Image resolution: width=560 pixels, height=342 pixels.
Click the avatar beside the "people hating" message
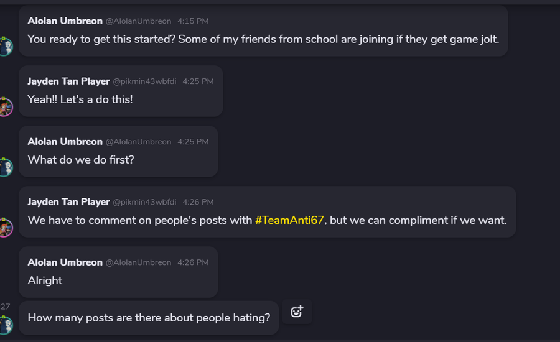5,325
